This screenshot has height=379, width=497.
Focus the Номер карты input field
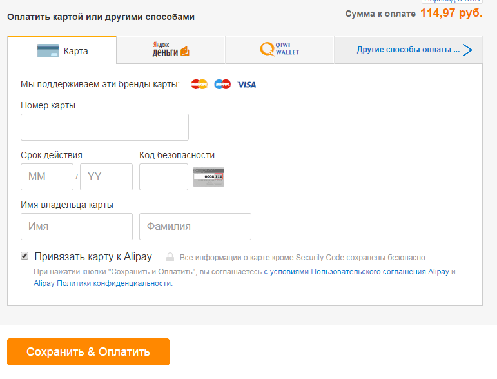coord(104,127)
